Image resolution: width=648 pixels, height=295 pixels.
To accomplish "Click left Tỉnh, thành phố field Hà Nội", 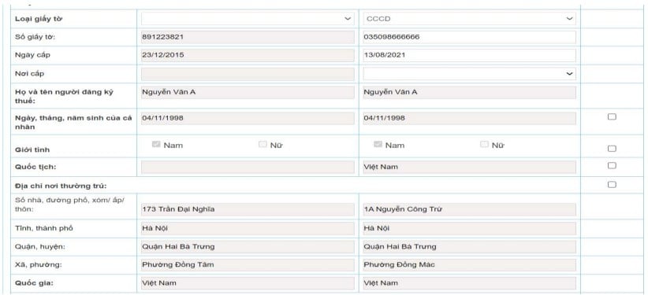I will point(248,229).
